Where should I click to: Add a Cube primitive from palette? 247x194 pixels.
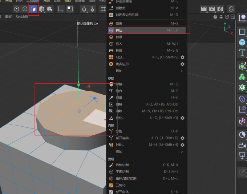[242, 42]
